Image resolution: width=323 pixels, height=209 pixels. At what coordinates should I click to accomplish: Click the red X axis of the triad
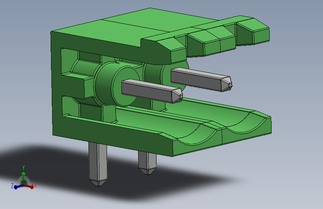point(29,186)
